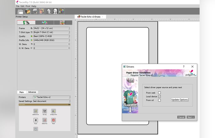Click the collapse icon on the brown printer bar
This screenshot has height=138, width=215.
tap(69, 105)
